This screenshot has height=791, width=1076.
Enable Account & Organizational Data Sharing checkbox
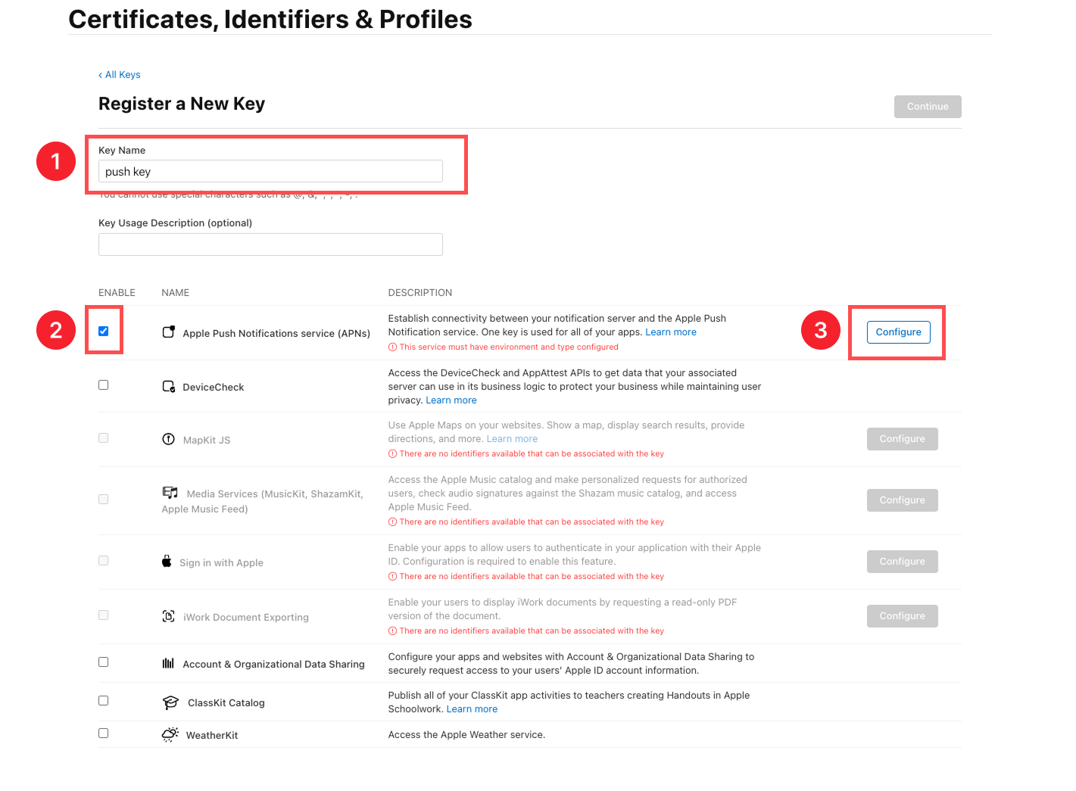104,662
